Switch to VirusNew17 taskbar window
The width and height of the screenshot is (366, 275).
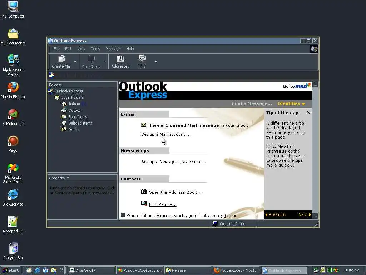pos(91,270)
